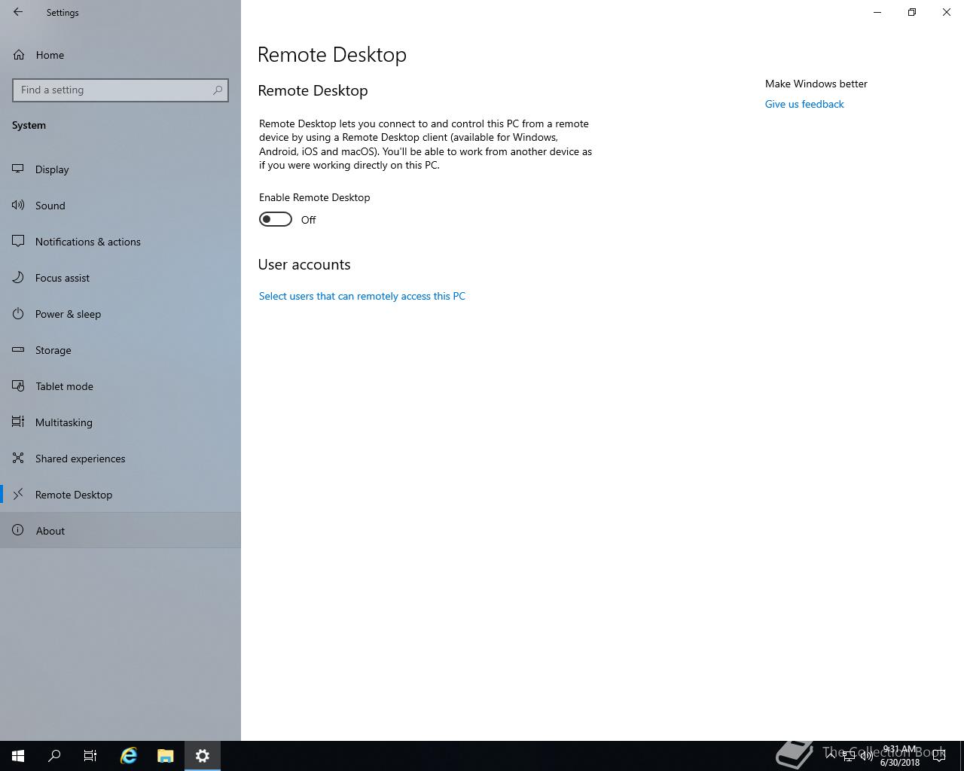
Task: Open the Action Center notifications icon
Action: [x=939, y=756]
